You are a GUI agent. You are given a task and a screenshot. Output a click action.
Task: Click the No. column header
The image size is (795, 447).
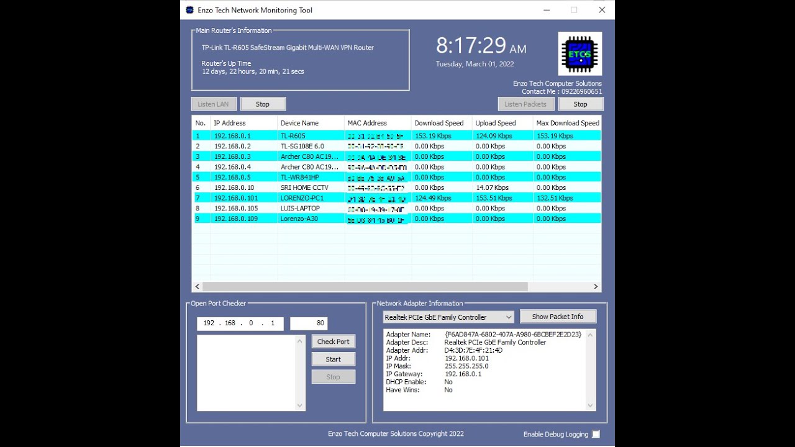[201, 123]
